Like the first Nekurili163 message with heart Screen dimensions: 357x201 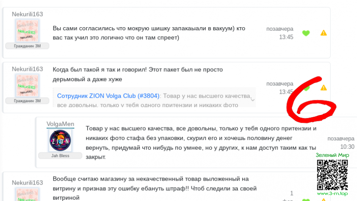pyautogui.click(x=306, y=33)
